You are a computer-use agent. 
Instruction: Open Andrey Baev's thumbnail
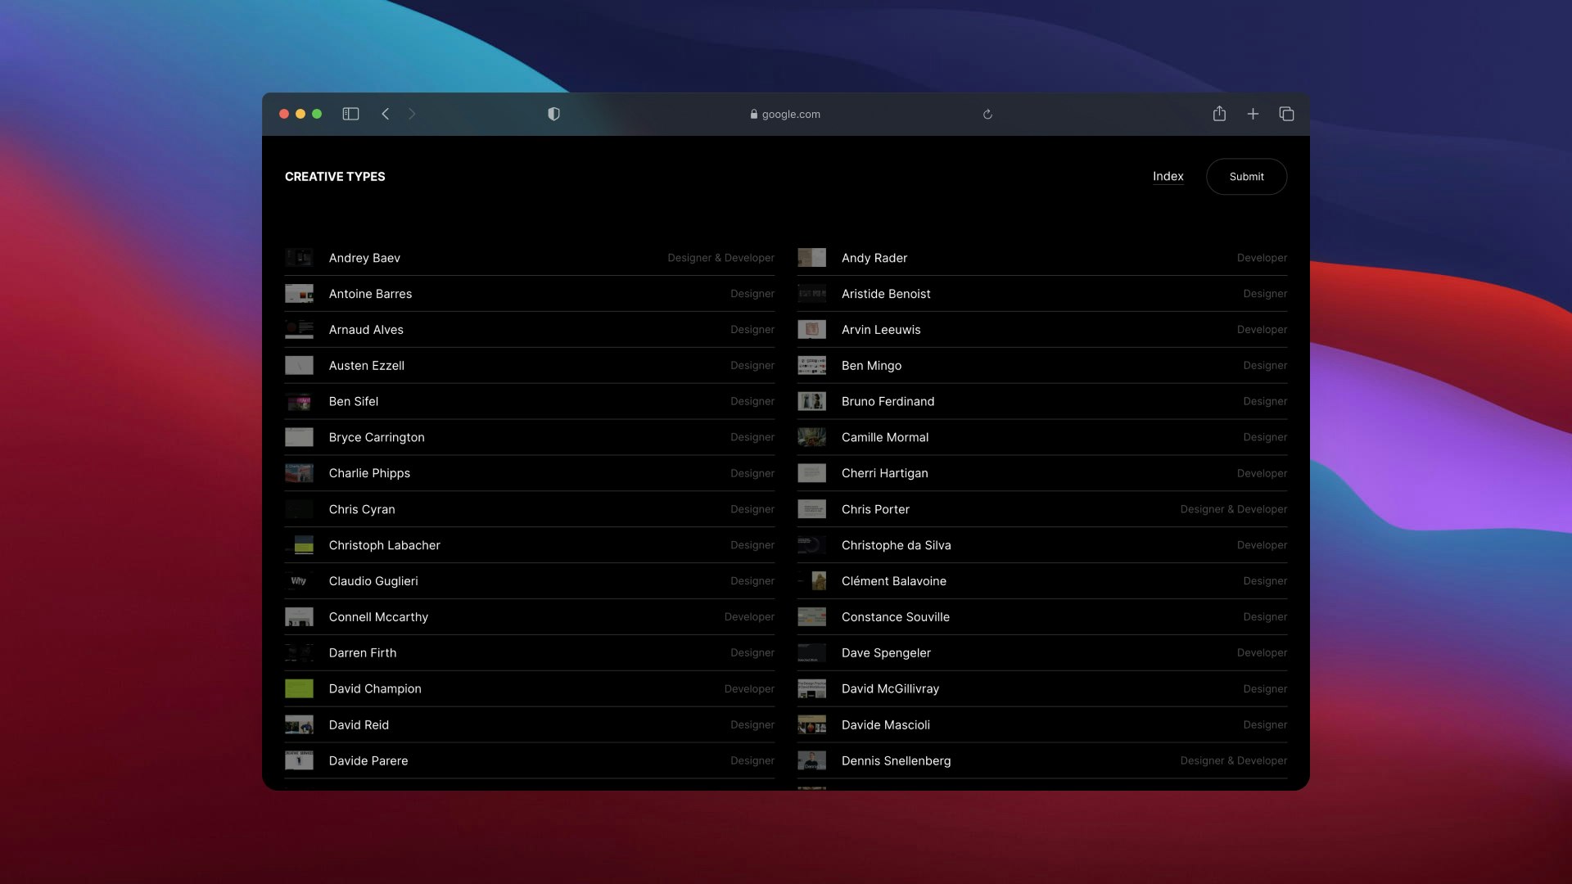[299, 258]
